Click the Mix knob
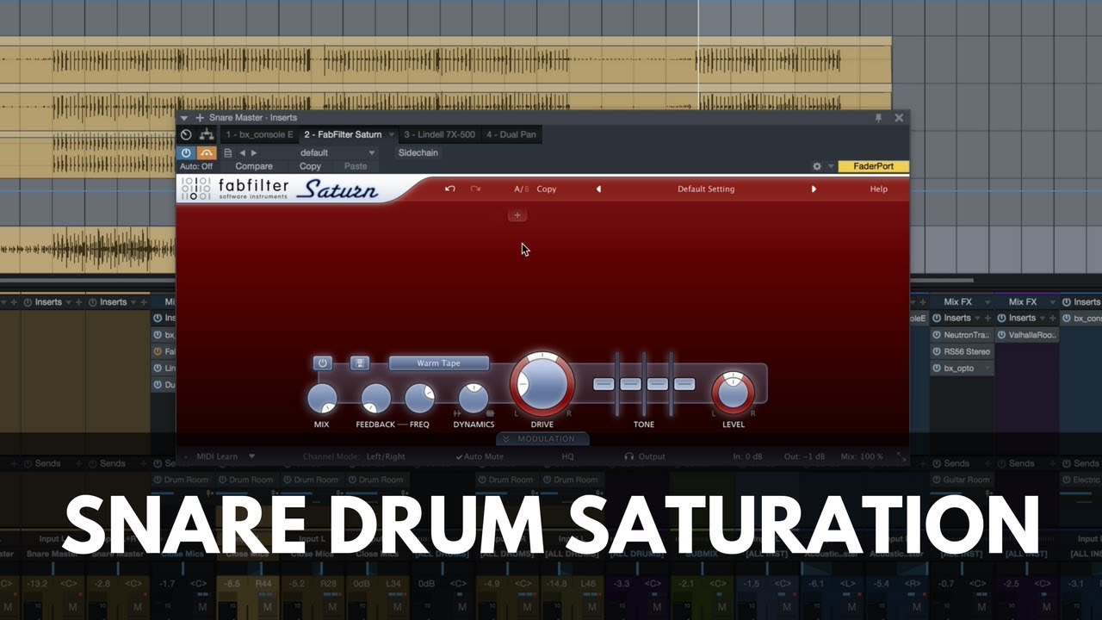This screenshot has height=620, width=1102. tap(322, 399)
